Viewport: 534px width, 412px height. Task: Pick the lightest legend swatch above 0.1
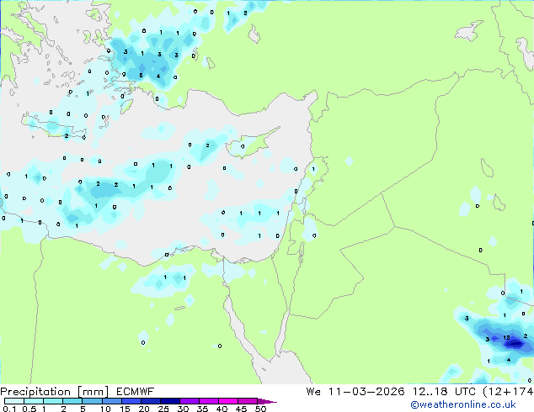coord(14,401)
